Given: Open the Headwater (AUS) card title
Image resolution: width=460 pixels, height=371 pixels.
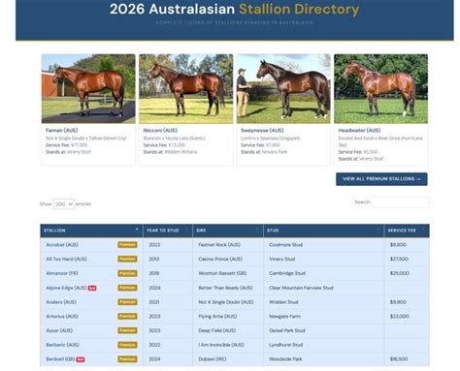Looking at the screenshot, I should (359, 131).
